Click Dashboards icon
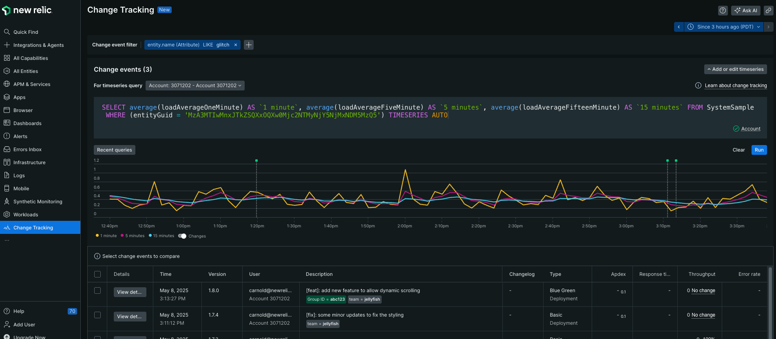Viewport: 776px width, 339px height. pyautogui.click(x=7, y=123)
